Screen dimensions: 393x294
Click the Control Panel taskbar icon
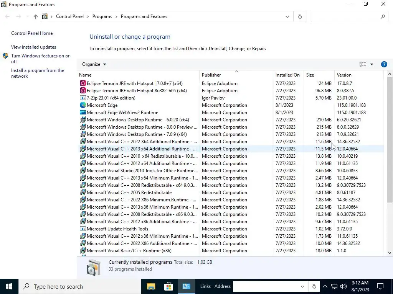(186, 286)
